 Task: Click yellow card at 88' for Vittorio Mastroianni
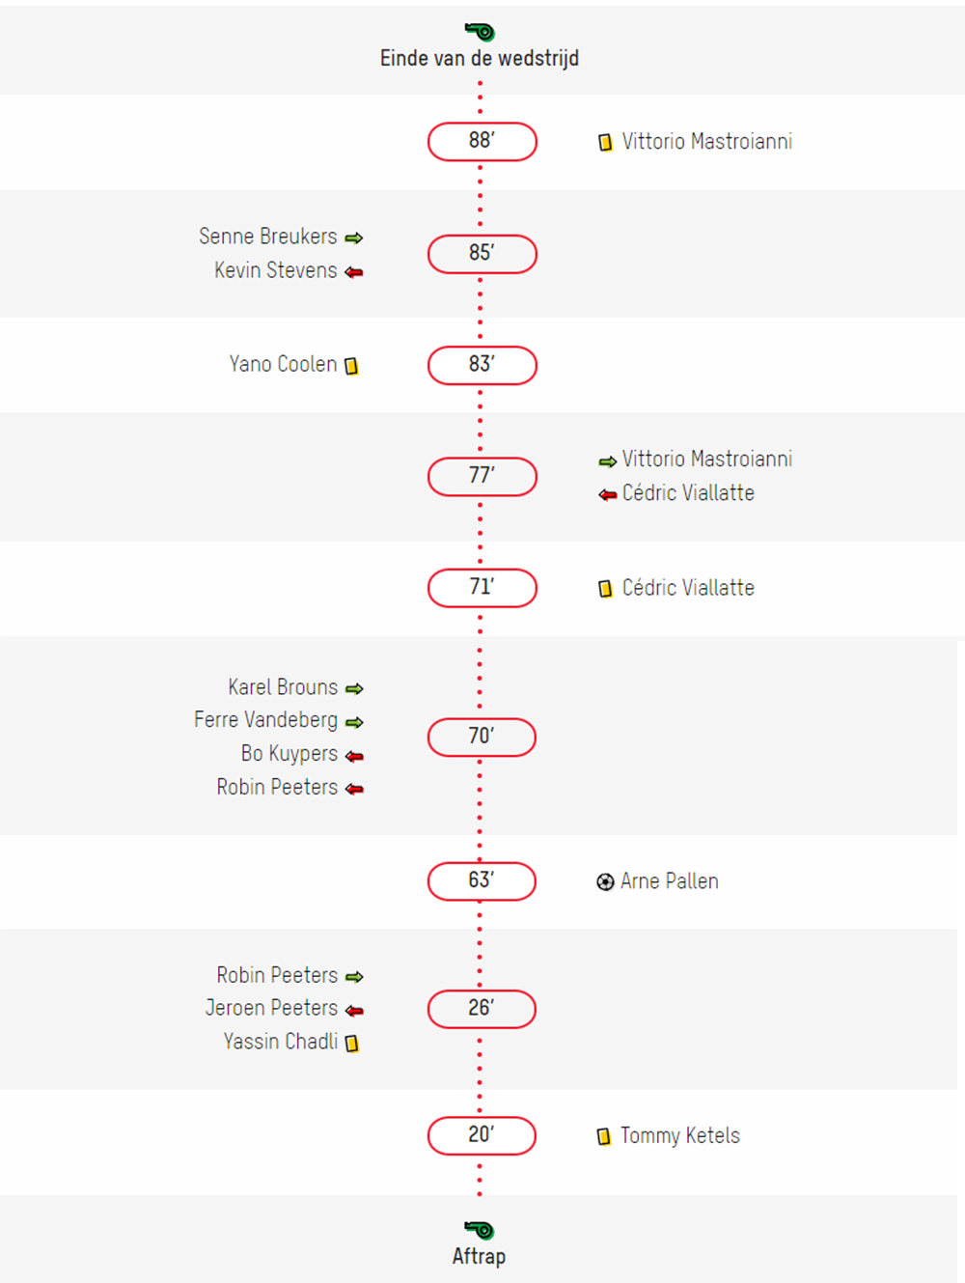click(x=605, y=143)
